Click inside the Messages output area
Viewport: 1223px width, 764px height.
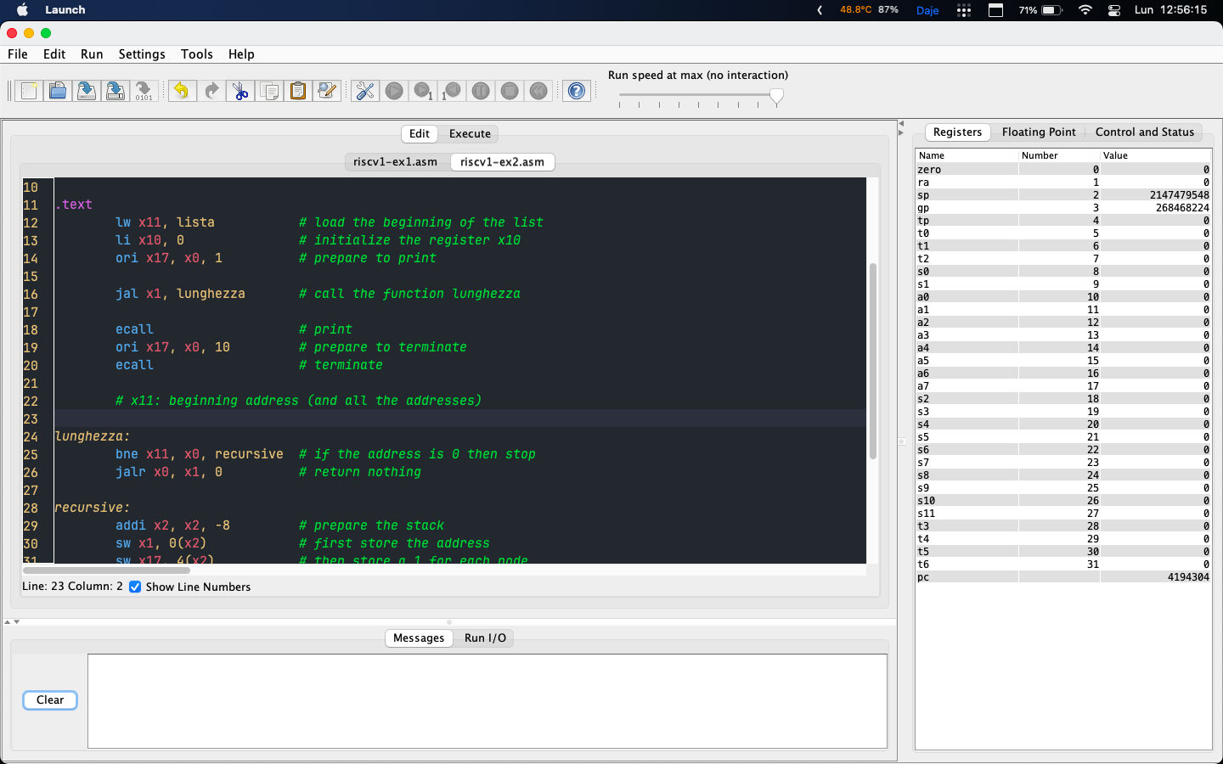point(488,701)
